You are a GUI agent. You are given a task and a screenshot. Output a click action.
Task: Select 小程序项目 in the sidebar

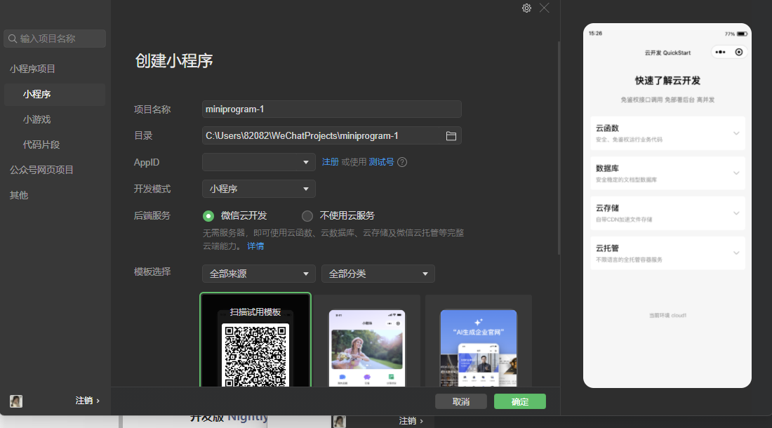[32, 69]
